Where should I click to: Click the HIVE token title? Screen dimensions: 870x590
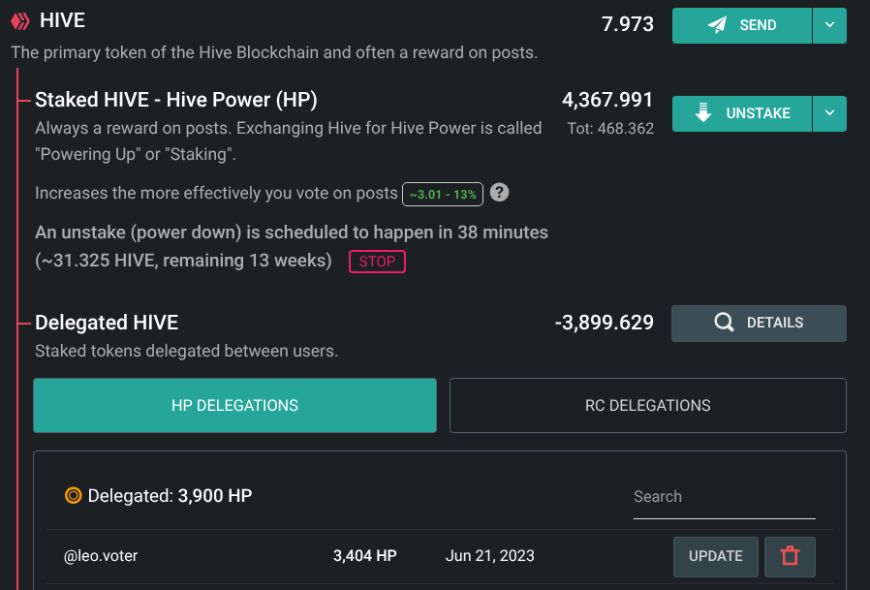[x=62, y=20]
